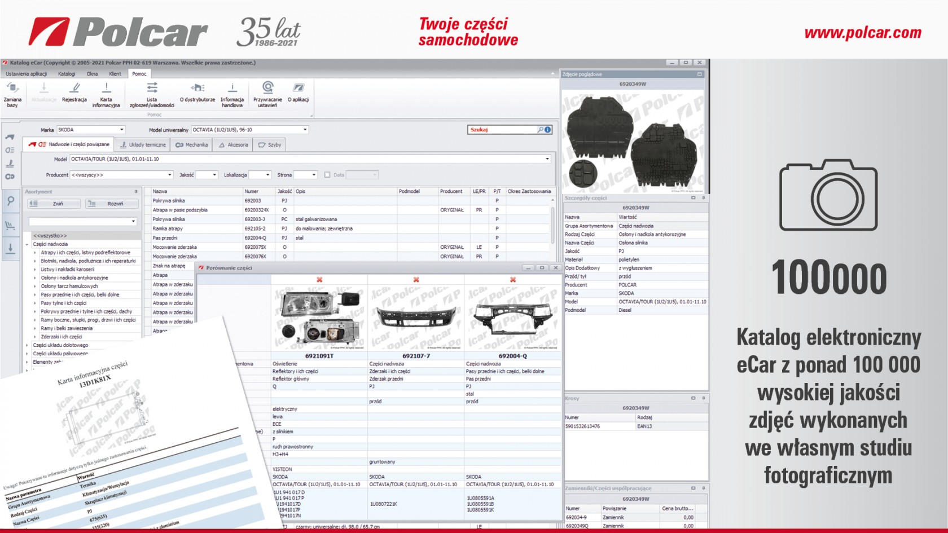The height and width of the screenshot is (533, 948).
Task: Click the pin icon of Szczegóły części panel
Action: click(x=703, y=198)
